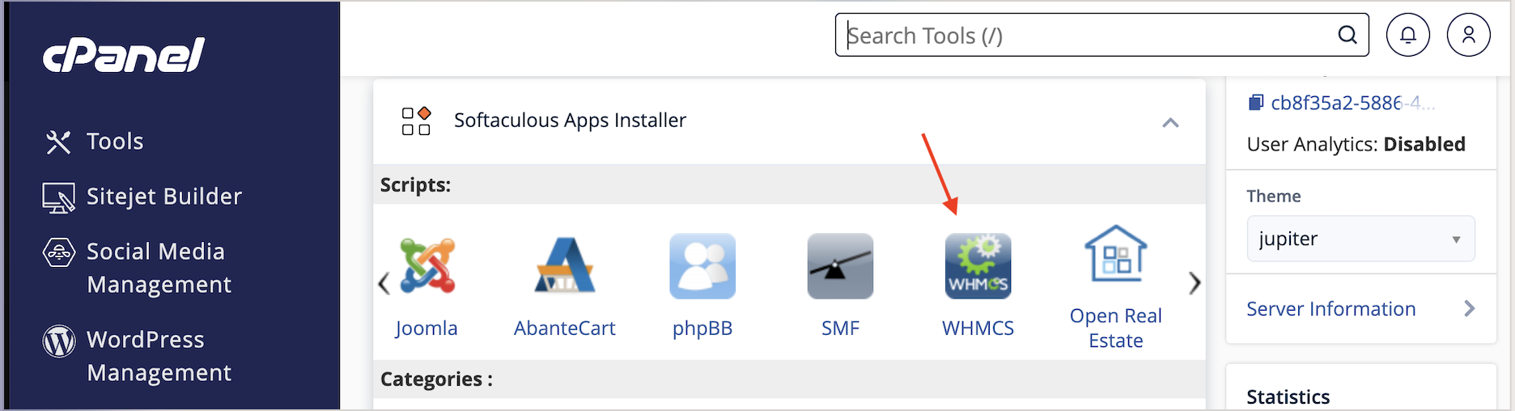This screenshot has width=1515, height=411.
Task: Click the Softaculous Apps Installer icon
Action: tap(416, 121)
